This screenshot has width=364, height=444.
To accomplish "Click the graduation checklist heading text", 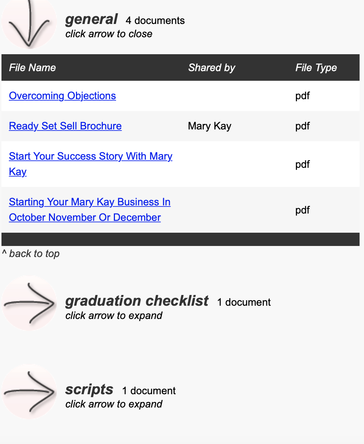I will (x=137, y=301).
